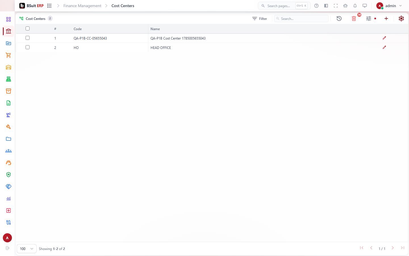Open the robot assistant icon in top bar
The width and height of the screenshot is (409, 256).
click(345, 6)
